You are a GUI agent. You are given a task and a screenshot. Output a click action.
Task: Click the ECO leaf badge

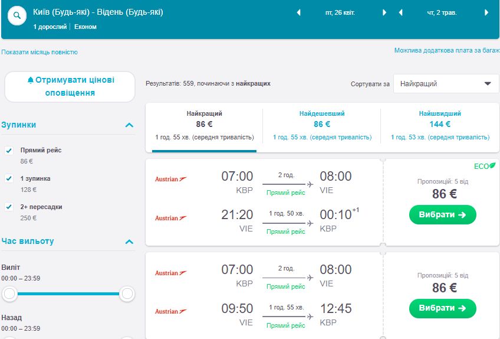tap(485, 166)
